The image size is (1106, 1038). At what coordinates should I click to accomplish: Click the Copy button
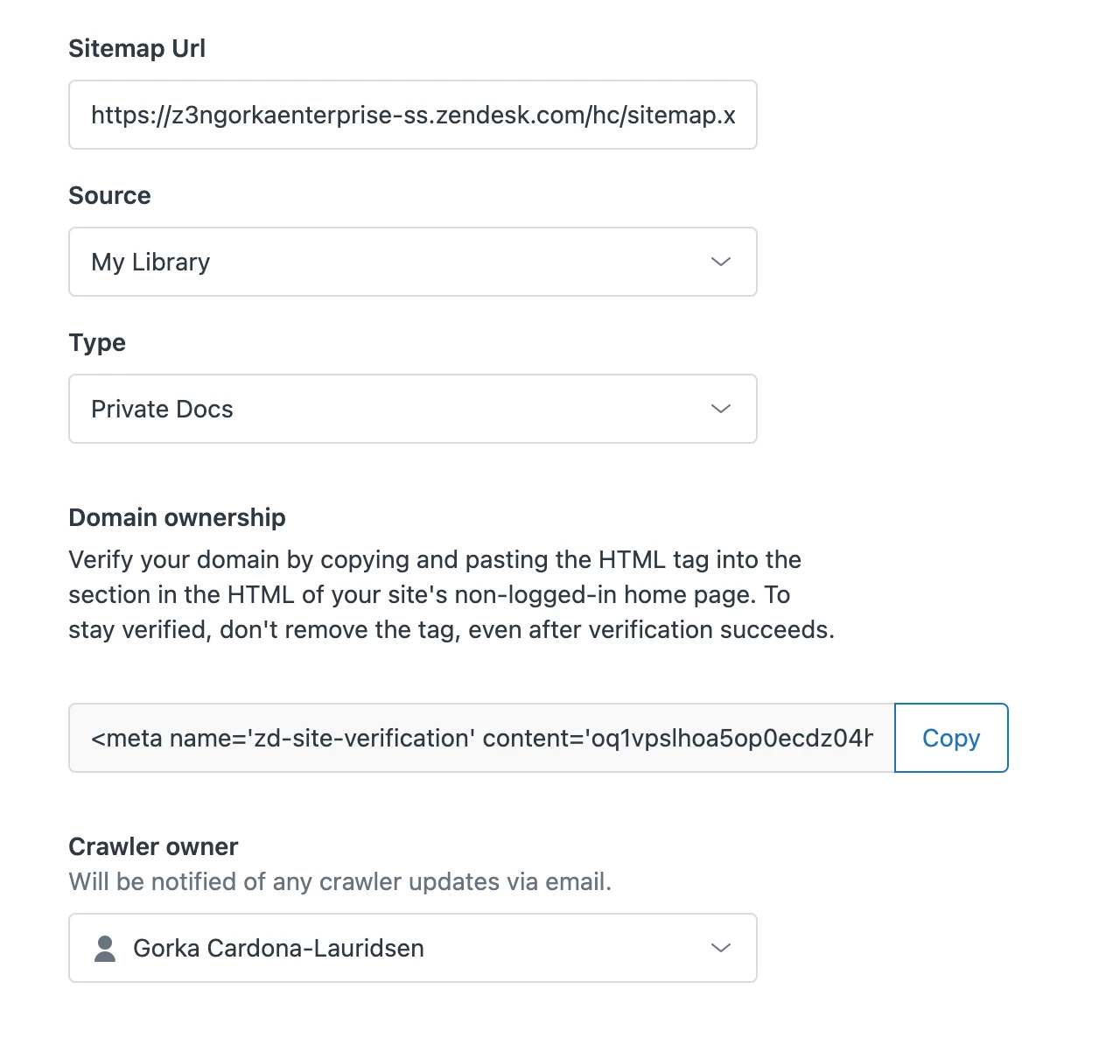951,738
